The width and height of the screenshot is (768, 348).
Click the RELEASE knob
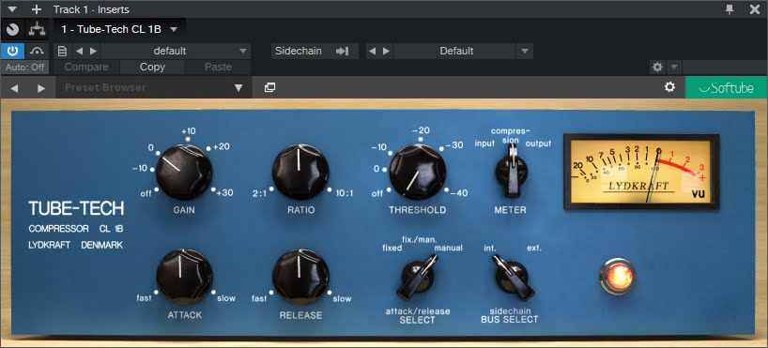[300, 277]
